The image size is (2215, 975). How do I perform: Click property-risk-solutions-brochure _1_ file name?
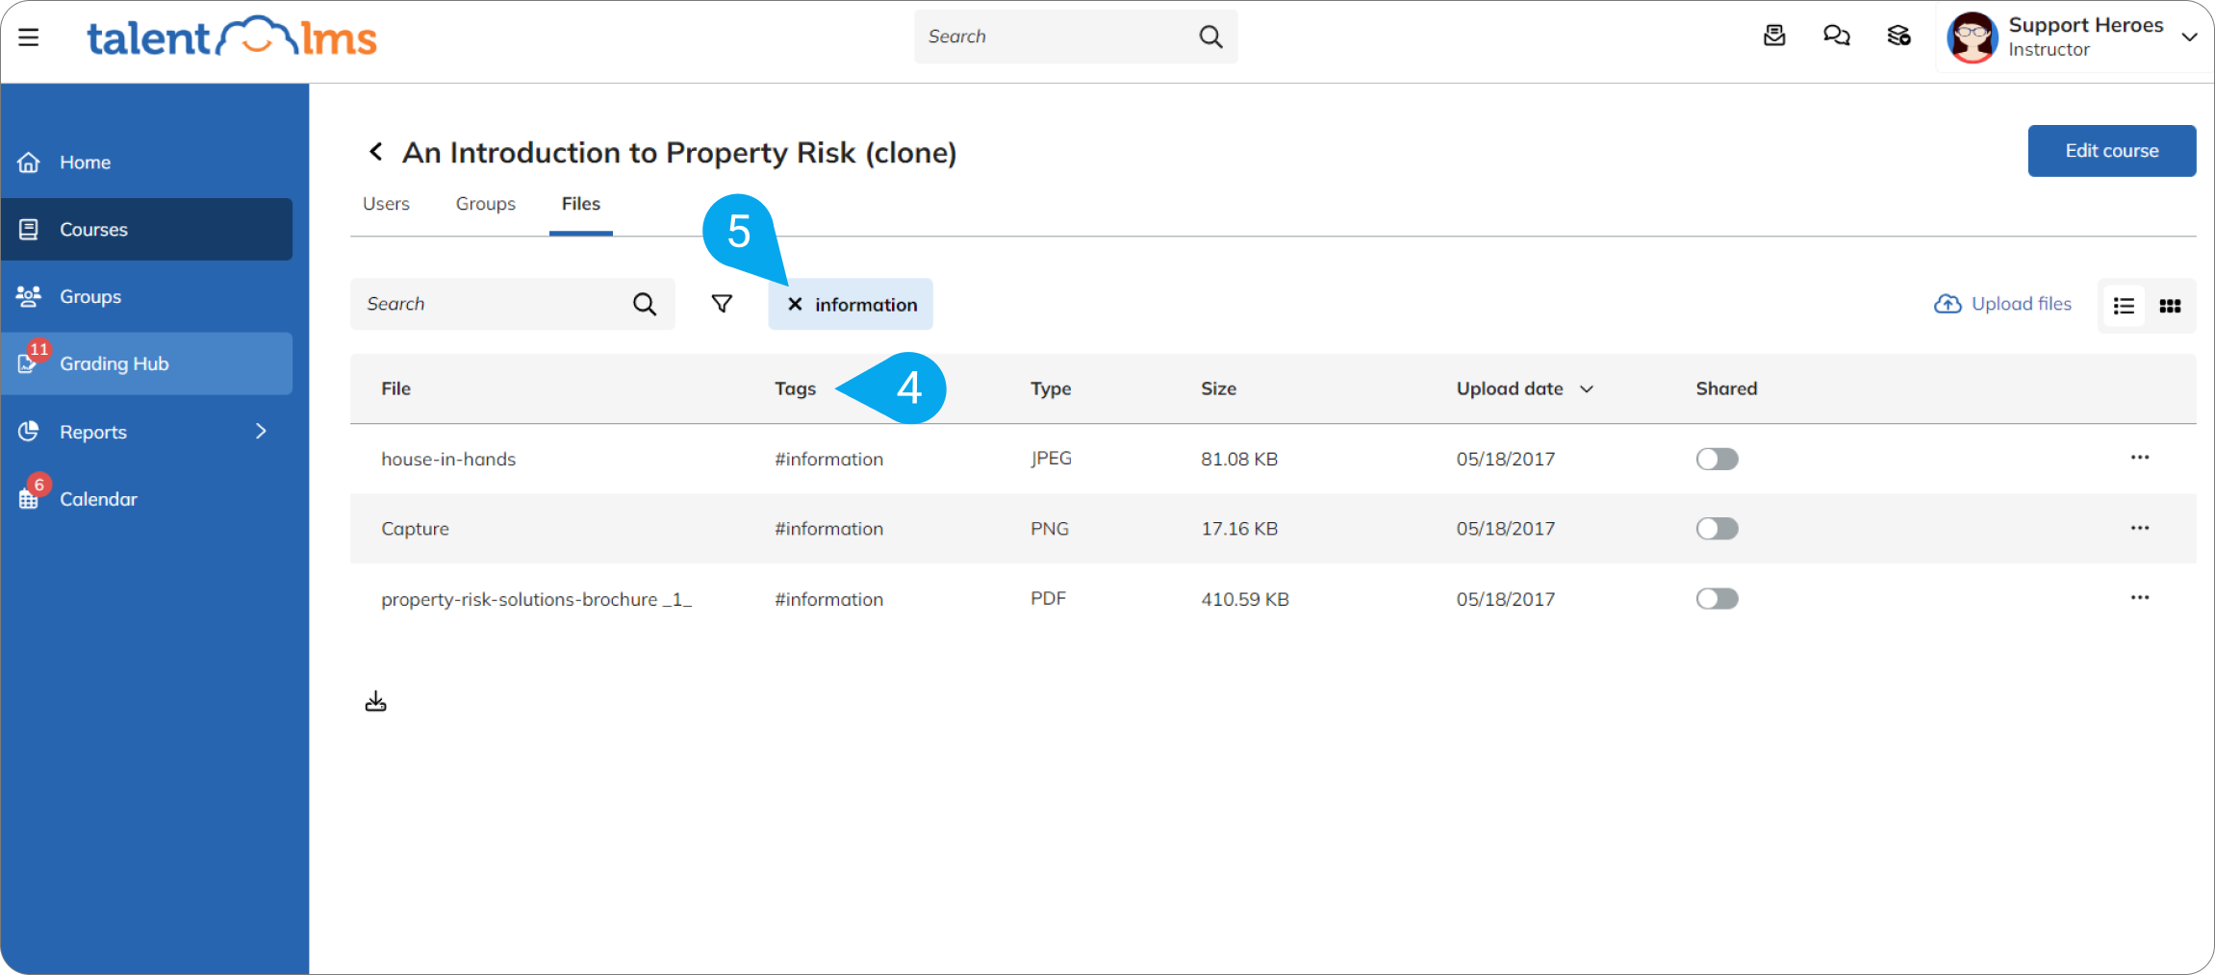pos(536,599)
